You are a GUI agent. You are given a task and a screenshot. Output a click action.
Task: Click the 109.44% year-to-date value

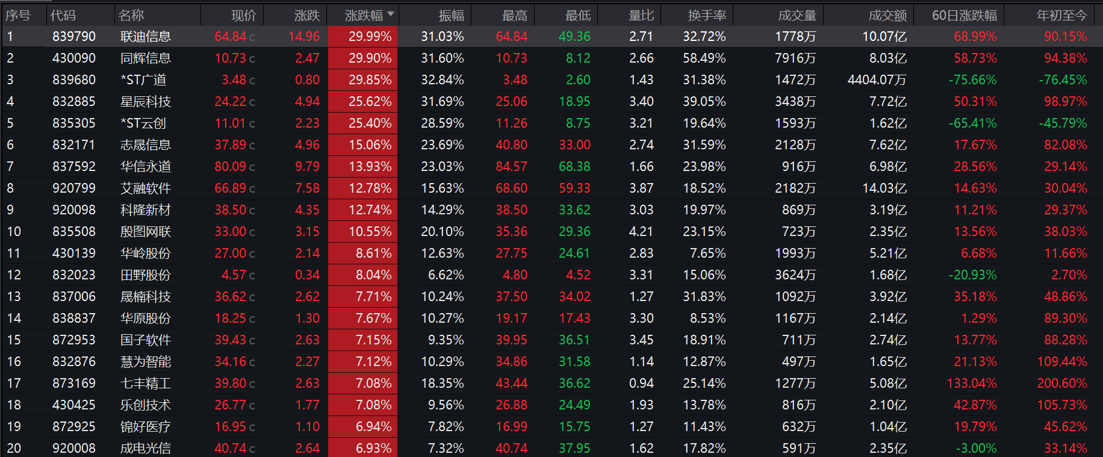tap(1062, 362)
